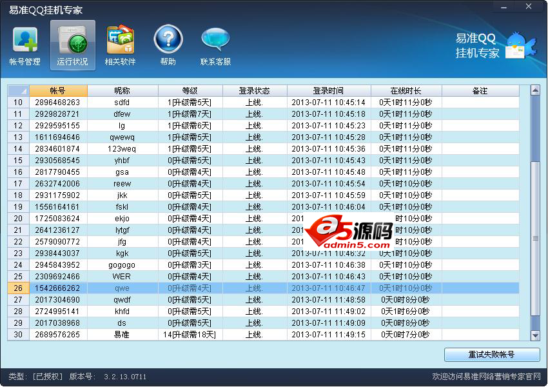The width and height of the screenshot is (548, 387).
Task: Select account 2834601874
Action: [57, 149]
